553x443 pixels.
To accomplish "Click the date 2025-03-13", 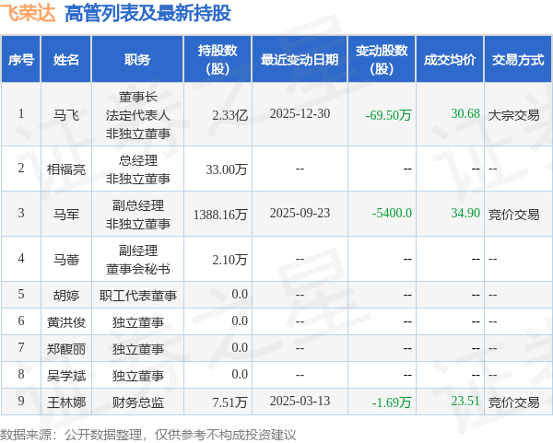I will coord(300,401).
